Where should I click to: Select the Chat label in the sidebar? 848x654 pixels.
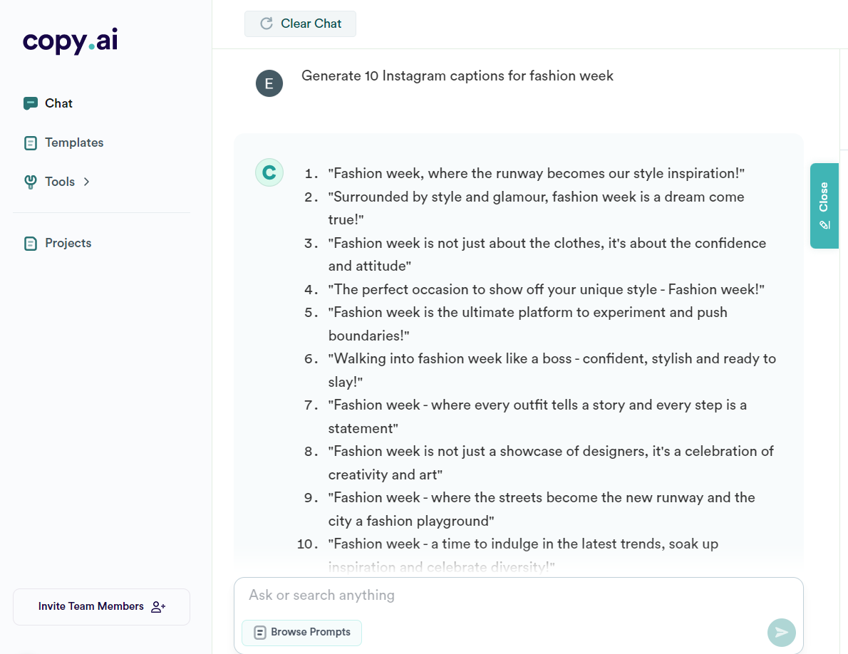point(58,103)
